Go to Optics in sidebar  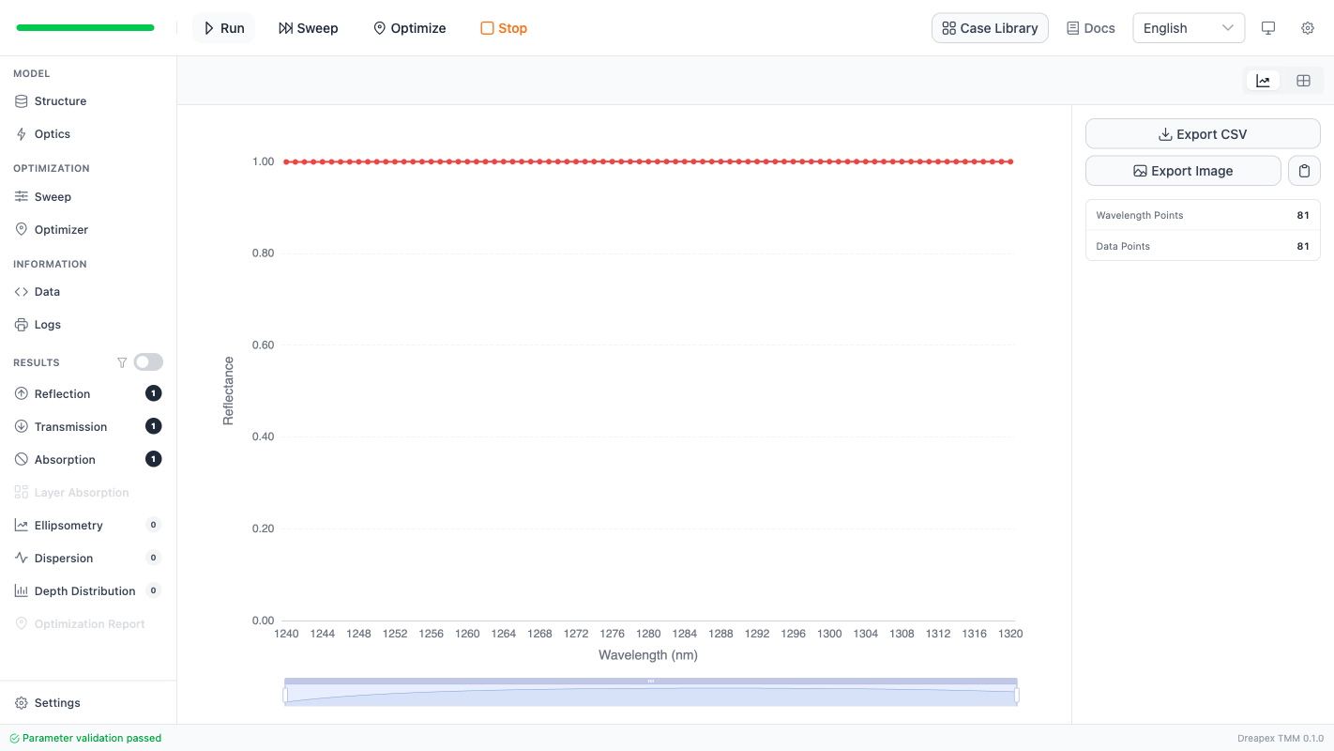tap(53, 134)
